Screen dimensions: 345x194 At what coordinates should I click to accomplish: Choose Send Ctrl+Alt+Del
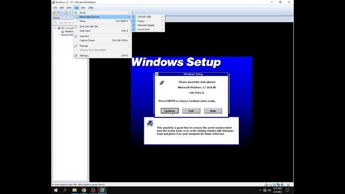[102, 26]
